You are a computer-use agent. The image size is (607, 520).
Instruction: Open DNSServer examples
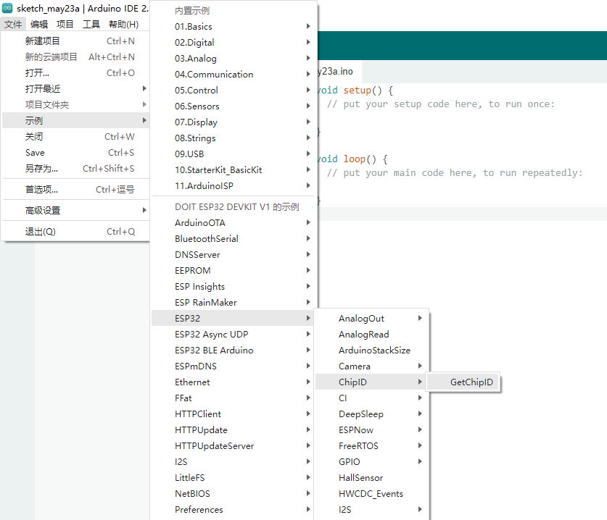click(x=234, y=254)
